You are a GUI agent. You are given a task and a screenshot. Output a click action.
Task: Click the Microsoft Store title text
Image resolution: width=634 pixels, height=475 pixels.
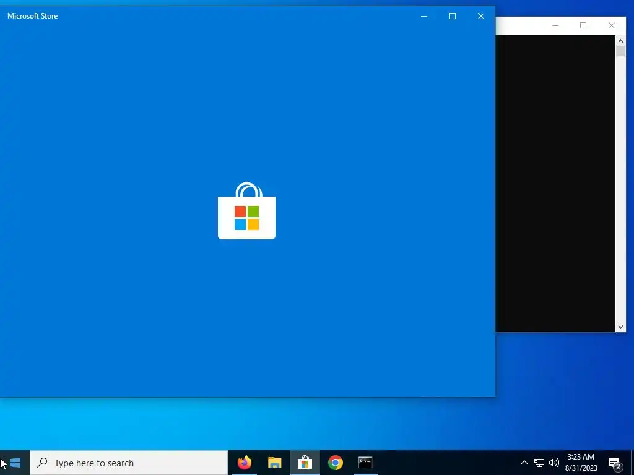[x=32, y=16]
